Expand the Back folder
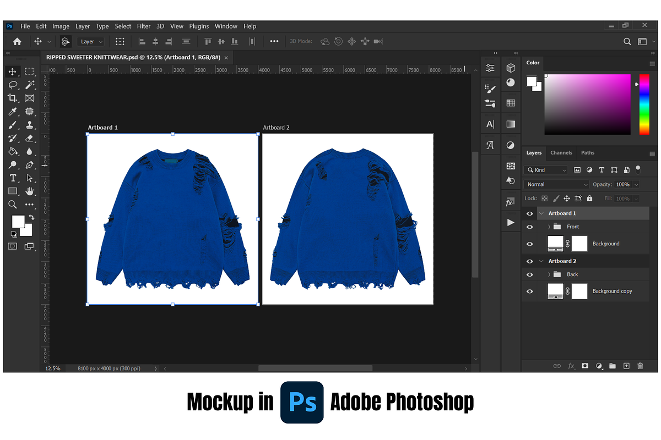Screen dimensions: 661x440 549,274
